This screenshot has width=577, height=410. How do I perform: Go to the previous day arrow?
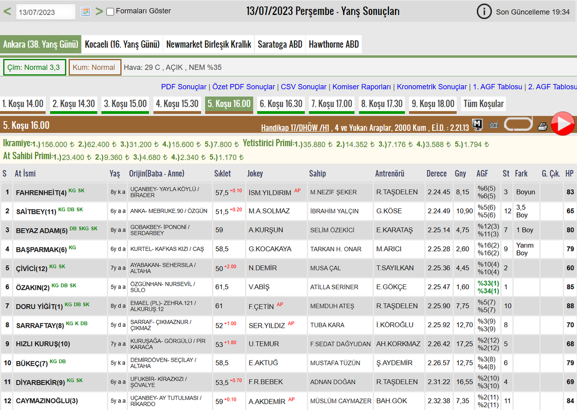pos(7,12)
